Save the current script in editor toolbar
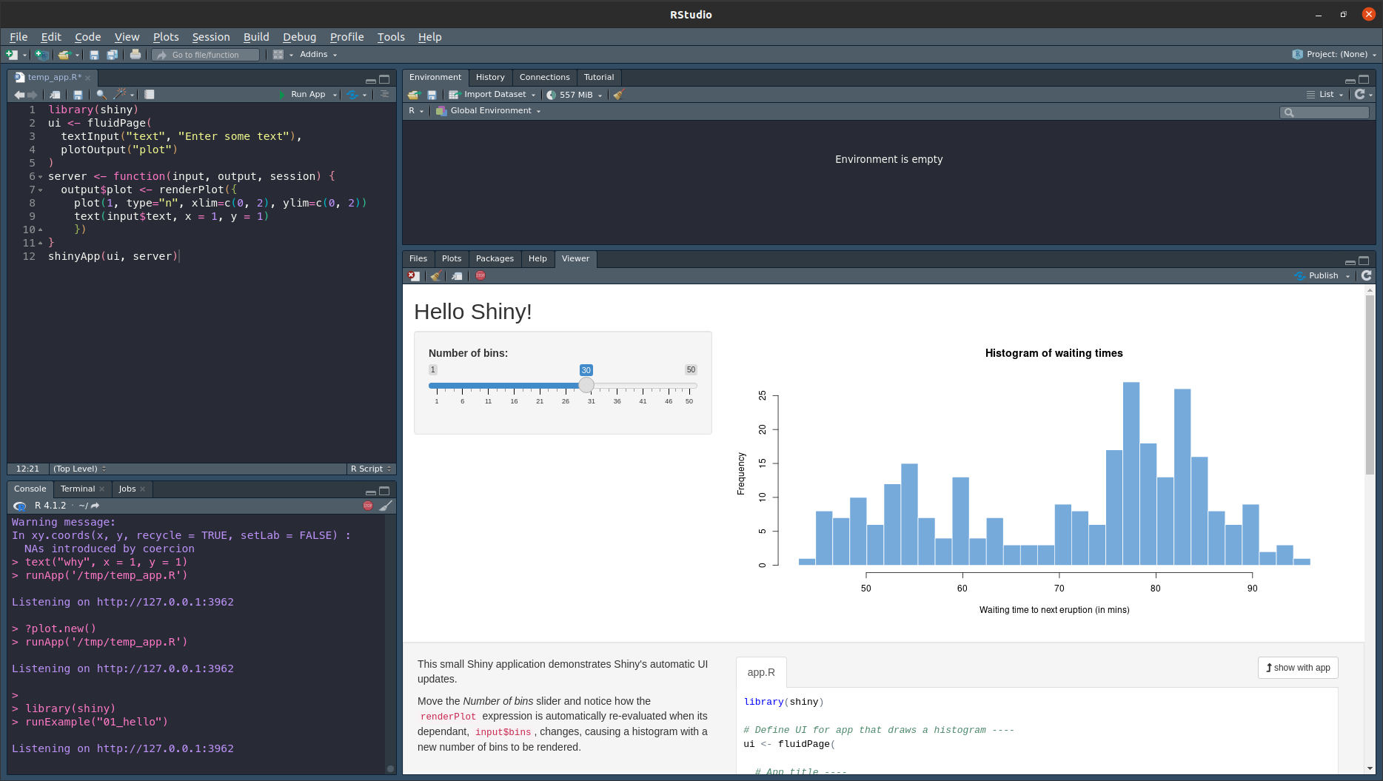The image size is (1383, 781). click(x=78, y=95)
